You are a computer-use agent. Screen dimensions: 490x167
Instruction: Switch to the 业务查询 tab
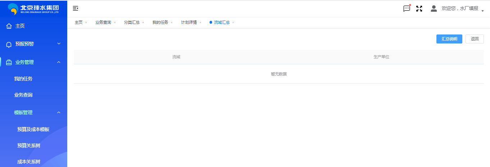tap(103, 22)
